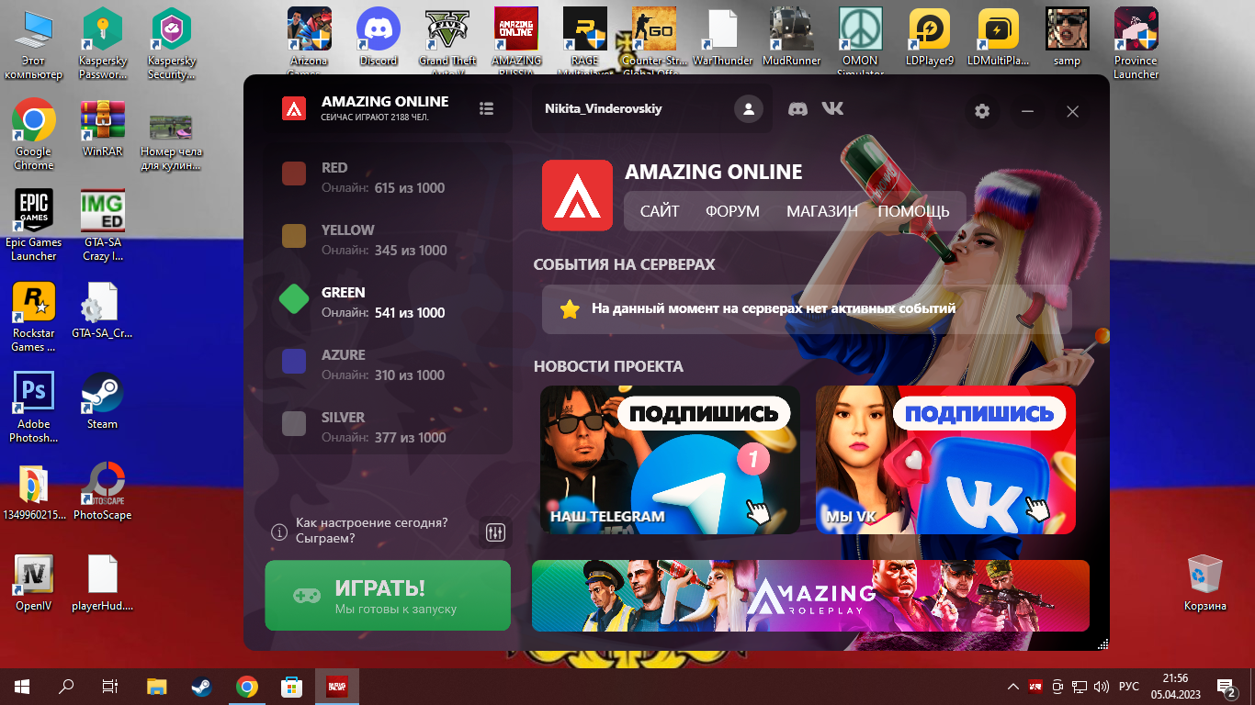The image size is (1255, 705).
Task: Click the info icon beside mood message
Action: tap(279, 532)
